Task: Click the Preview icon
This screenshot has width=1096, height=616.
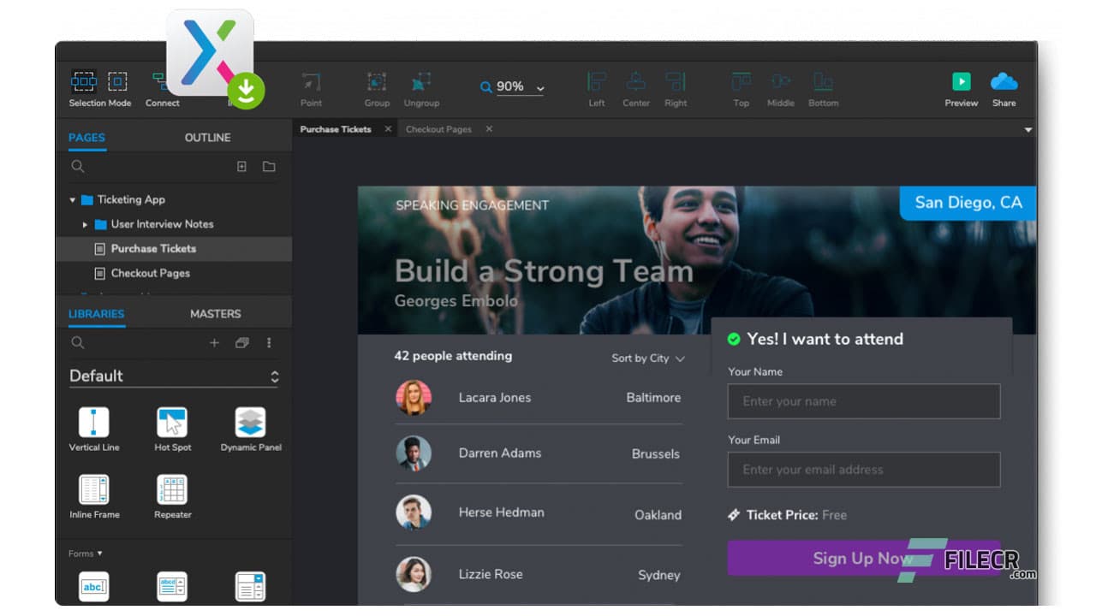Action: [x=960, y=83]
